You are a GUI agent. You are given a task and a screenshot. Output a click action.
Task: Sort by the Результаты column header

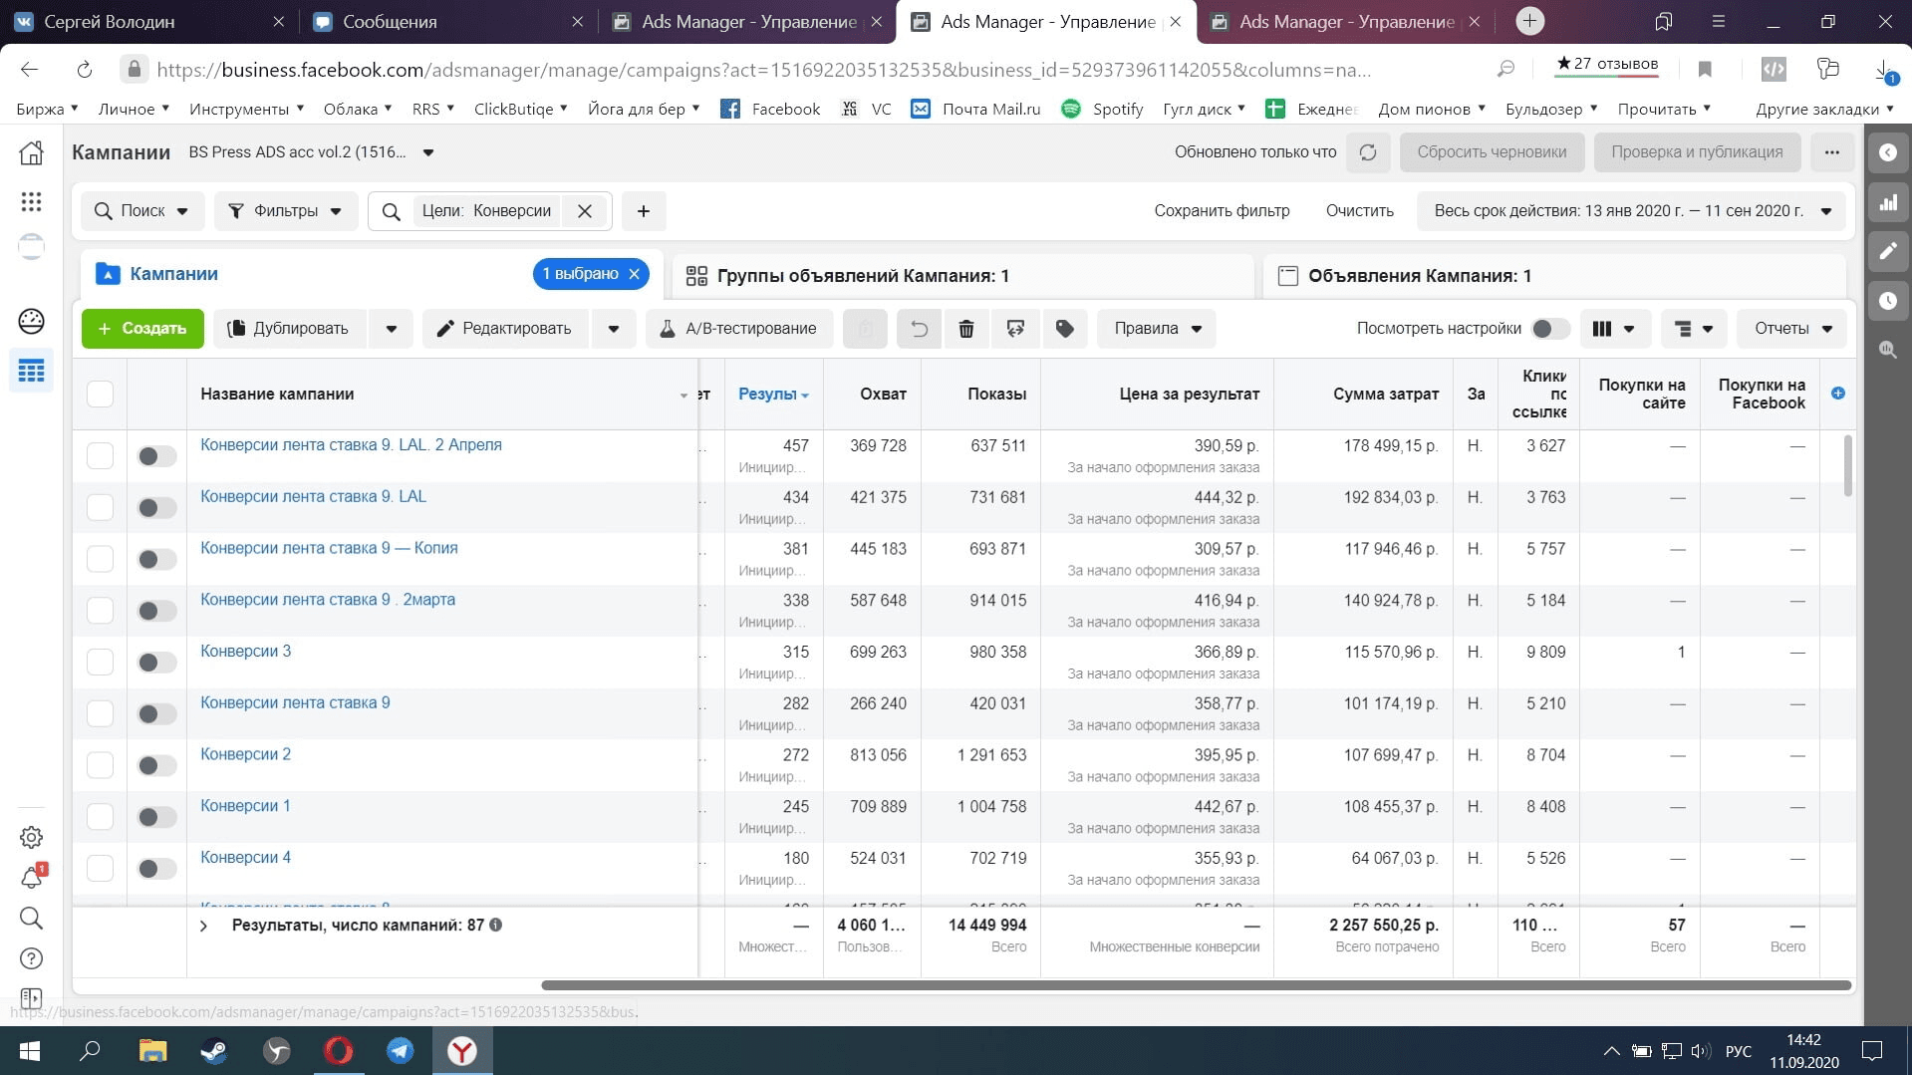(x=773, y=395)
